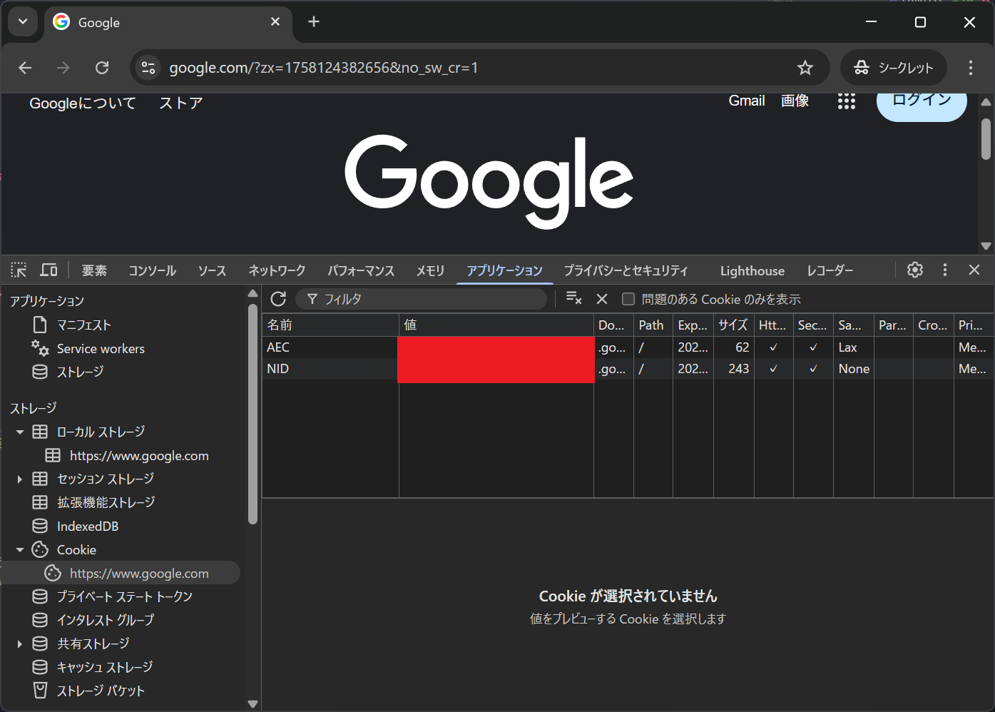Open the ストア link
The image size is (995, 712).
pyautogui.click(x=181, y=103)
